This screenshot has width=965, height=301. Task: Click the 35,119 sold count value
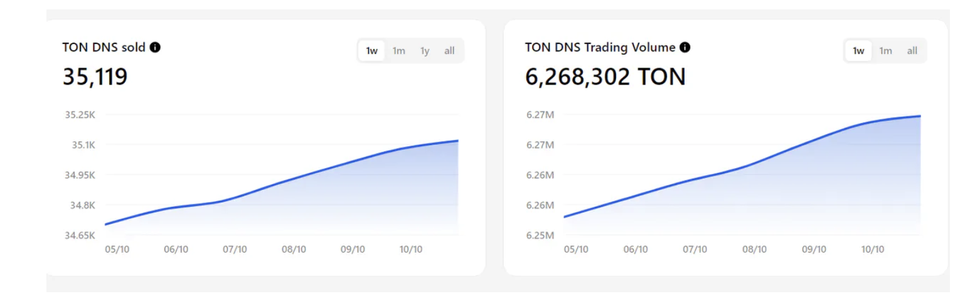pos(95,77)
